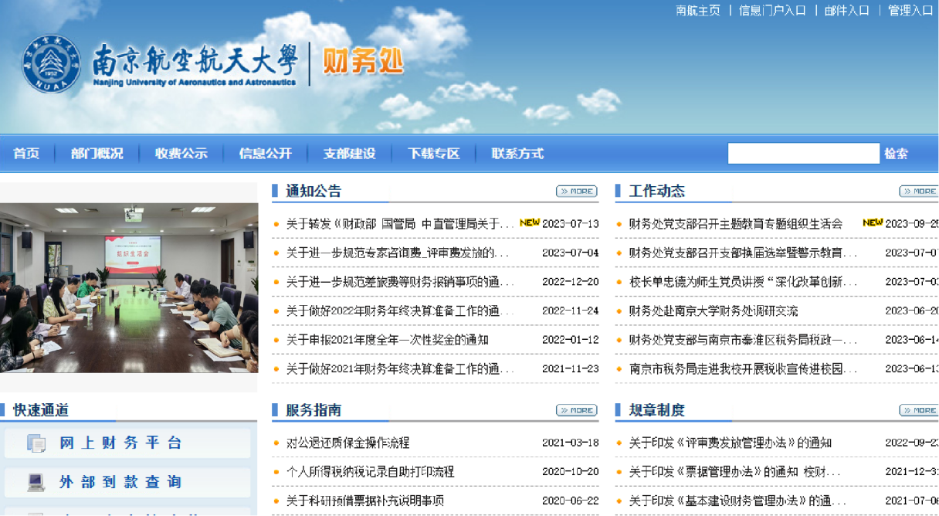Open 财务处赴南京大学财务处调研交流 news link
The height and width of the screenshot is (516, 939).
(x=714, y=311)
